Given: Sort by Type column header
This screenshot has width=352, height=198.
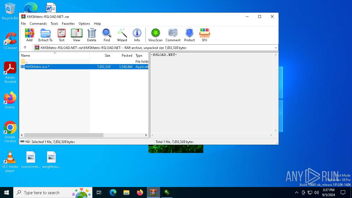Looking at the screenshot, I should (141, 56).
